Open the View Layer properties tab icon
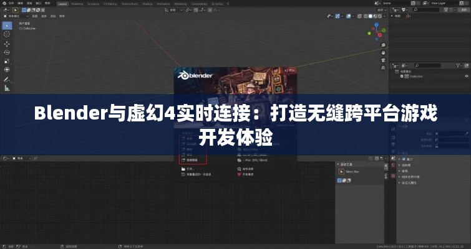This screenshot has height=249, width=471. click(x=393, y=151)
